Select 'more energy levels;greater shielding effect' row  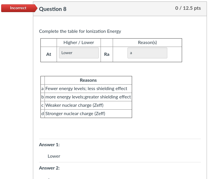point(88,97)
